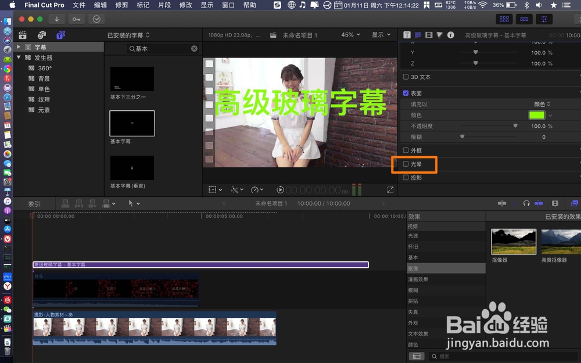This screenshot has height=363, width=581.
Task: Open the arrow select tool dropdown
Action: 134,203
